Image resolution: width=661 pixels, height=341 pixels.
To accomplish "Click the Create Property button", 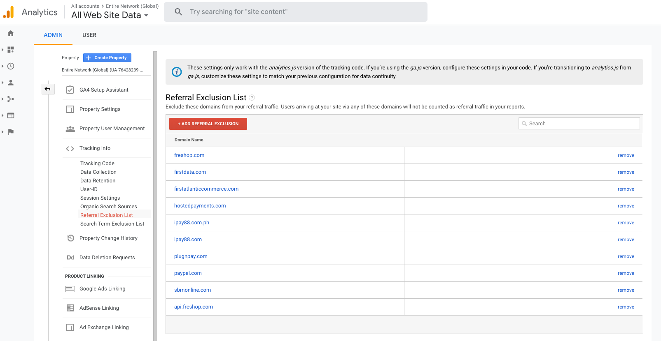I will (x=107, y=58).
